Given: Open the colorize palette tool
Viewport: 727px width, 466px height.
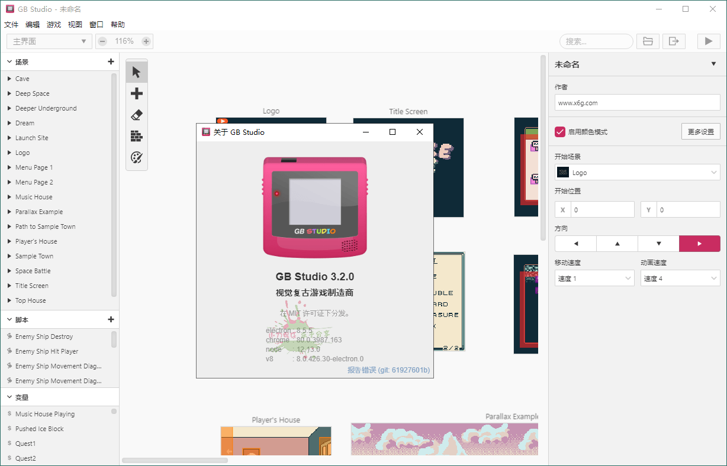Looking at the screenshot, I should 136,158.
